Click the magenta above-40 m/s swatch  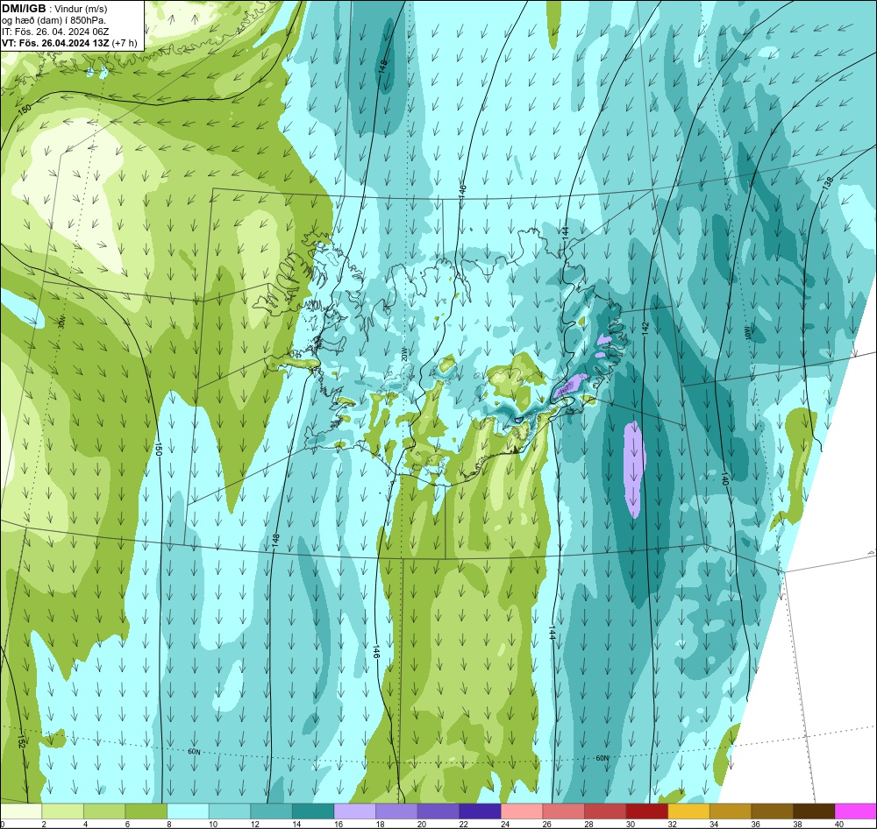point(855,811)
